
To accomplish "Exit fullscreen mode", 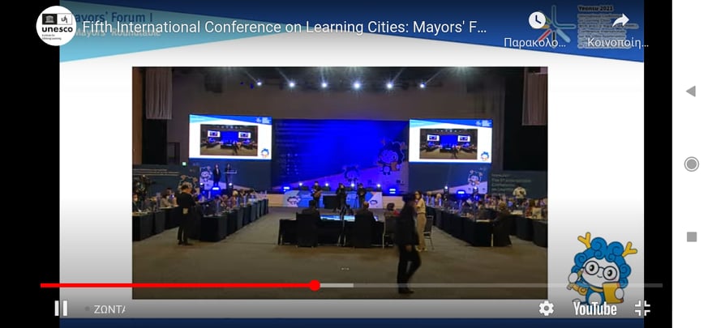I will click(x=642, y=309).
